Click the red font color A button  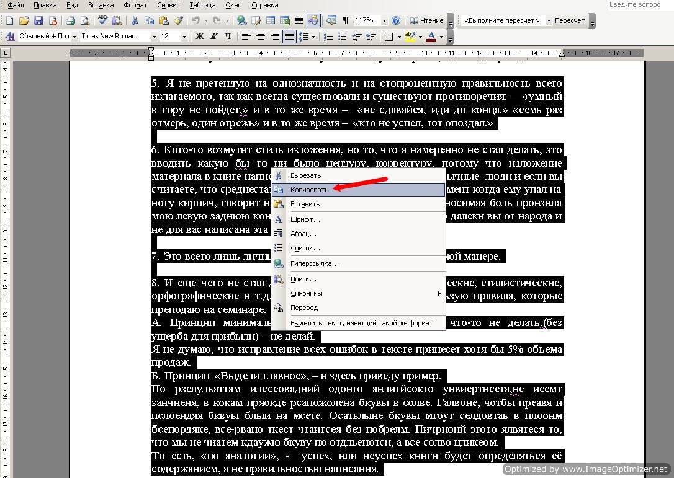coord(431,37)
